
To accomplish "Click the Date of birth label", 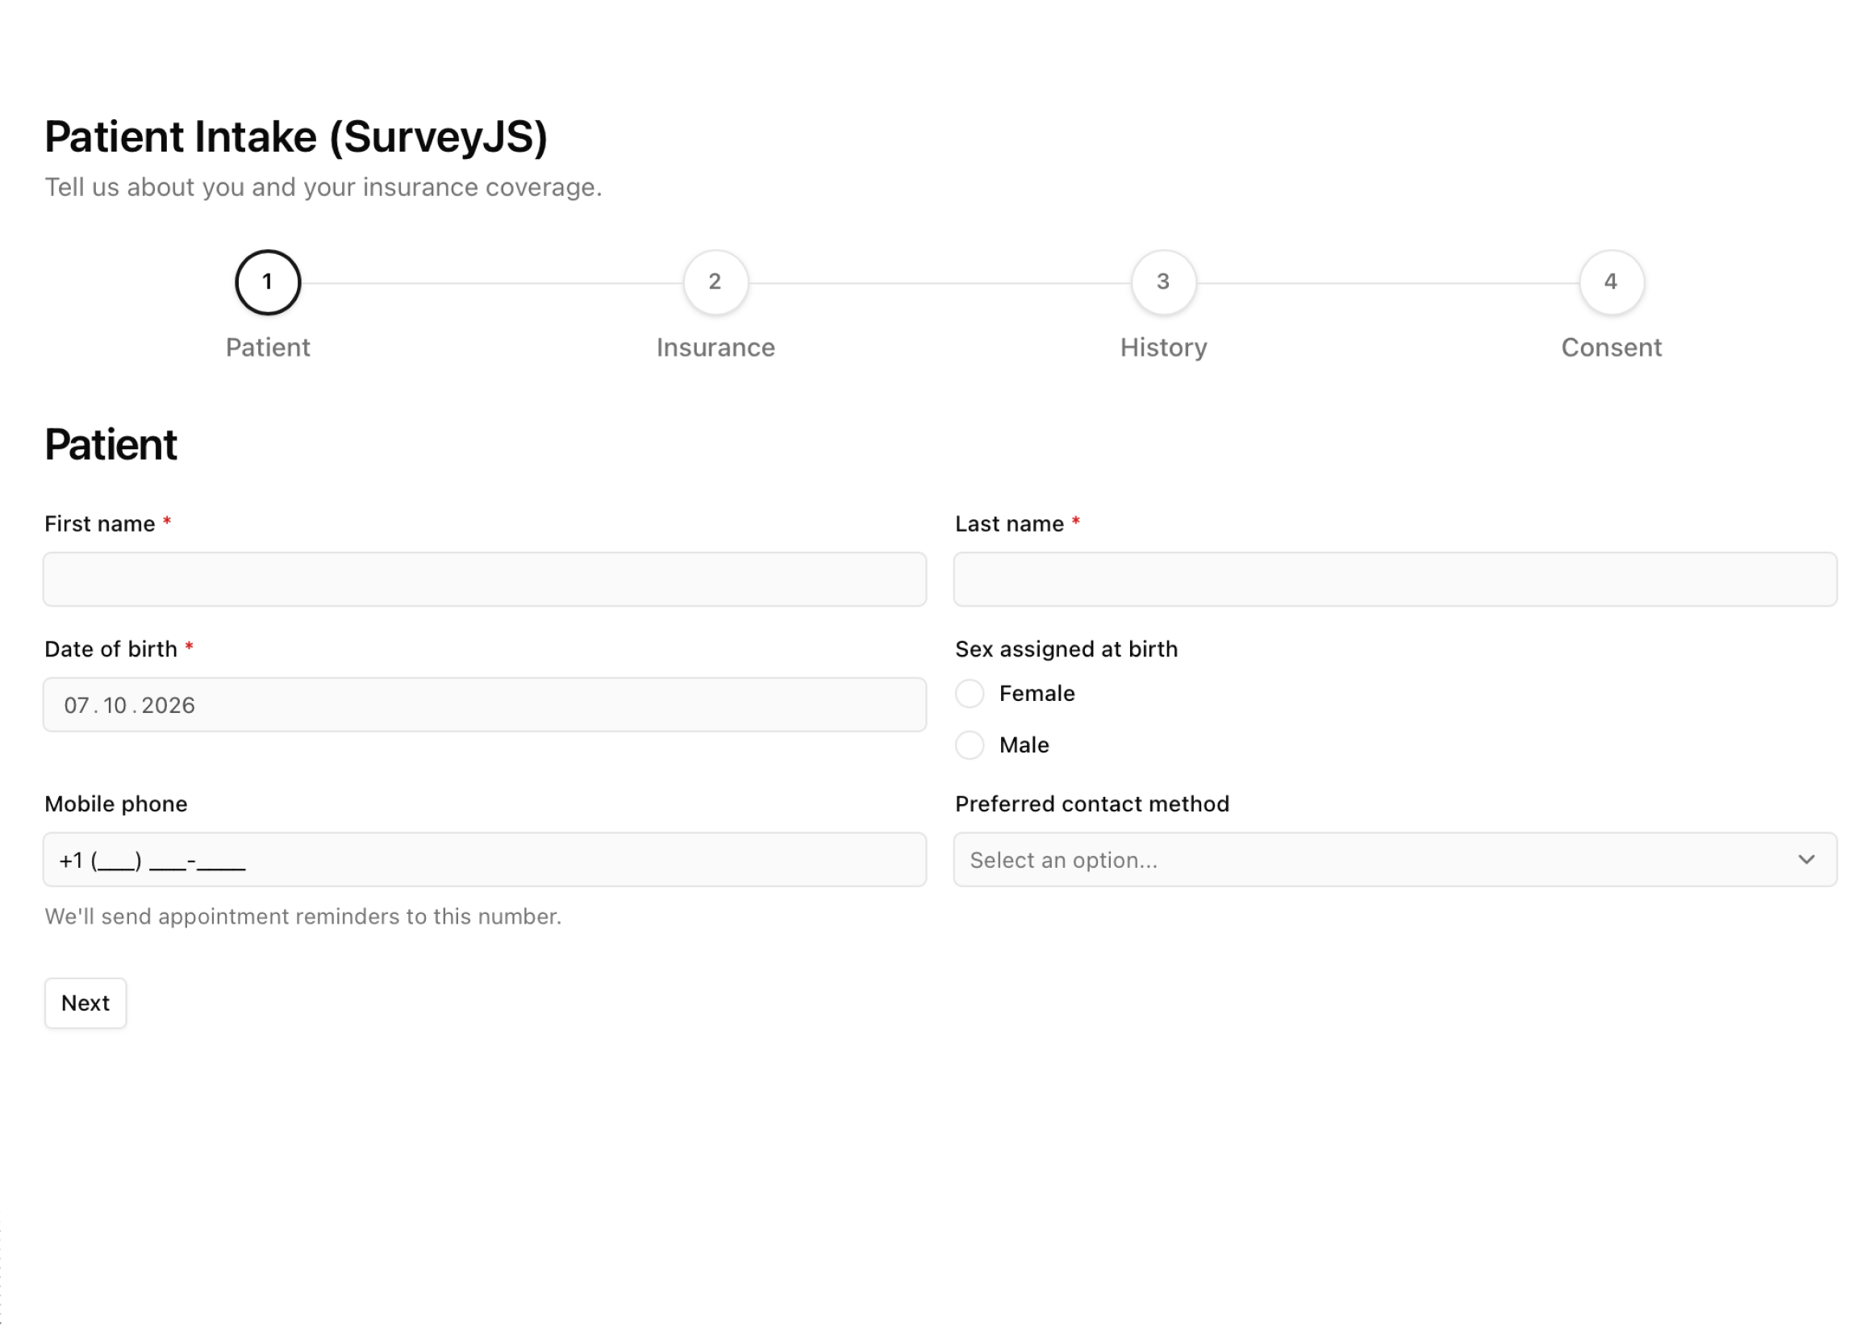I will point(111,649).
